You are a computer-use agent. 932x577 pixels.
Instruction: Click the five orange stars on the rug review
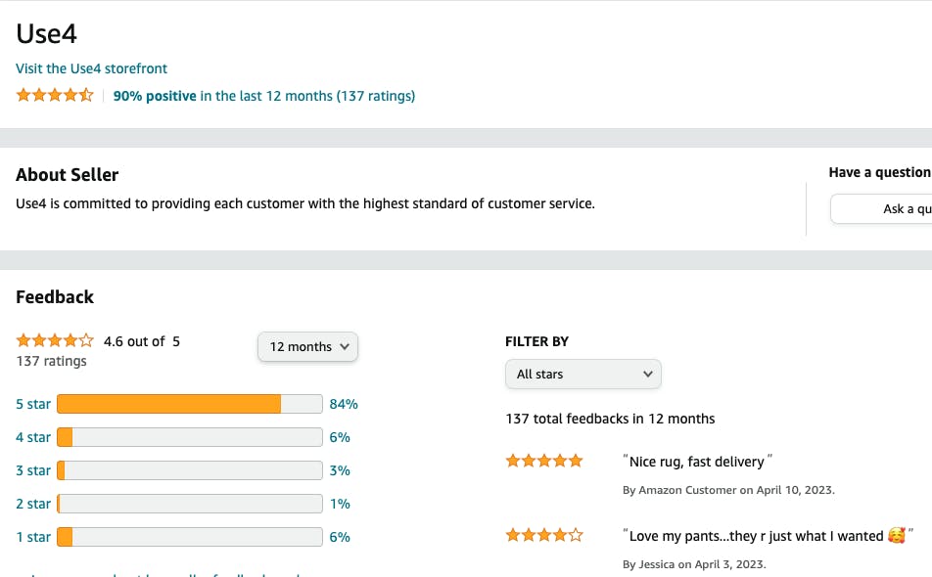click(543, 460)
